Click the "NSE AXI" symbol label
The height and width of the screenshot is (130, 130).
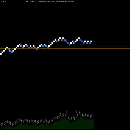[4, 2]
